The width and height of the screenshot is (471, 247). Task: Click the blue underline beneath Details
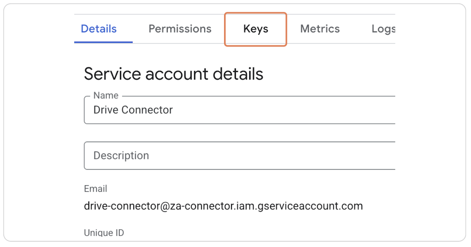pyautogui.click(x=103, y=42)
